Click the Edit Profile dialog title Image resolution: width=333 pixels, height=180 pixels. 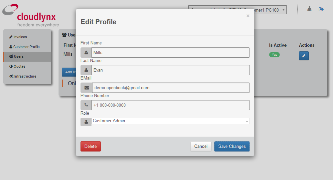point(98,22)
